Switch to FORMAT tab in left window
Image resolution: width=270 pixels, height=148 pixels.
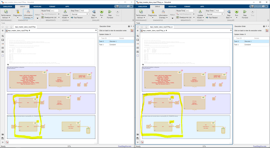click(52, 6)
